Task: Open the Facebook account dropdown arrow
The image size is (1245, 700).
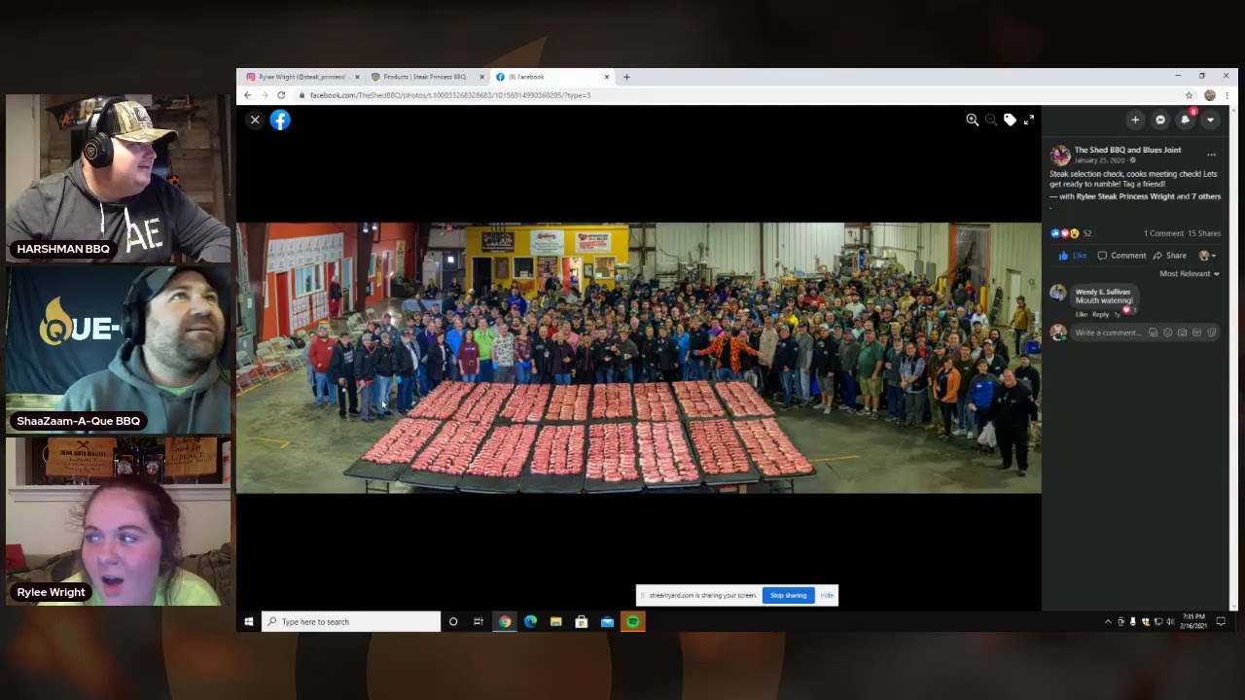Action: (1210, 120)
